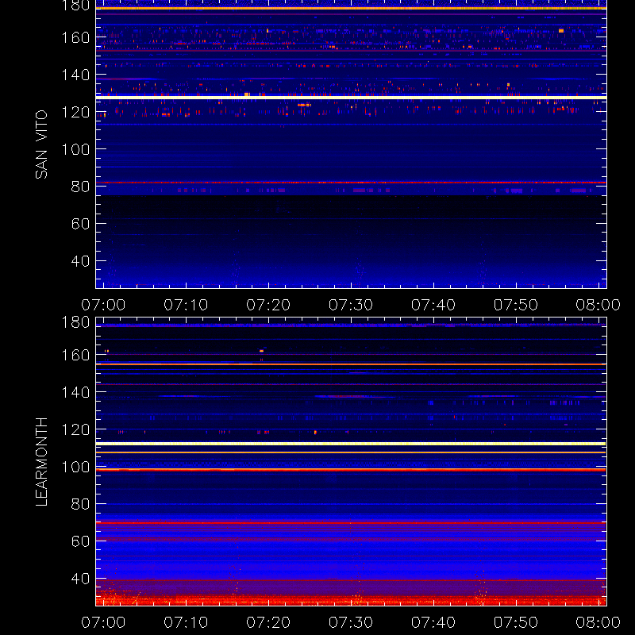The image size is (635, 635).
Task: Click 07:40 under the Learmonth plot
Action: [433, 622]
